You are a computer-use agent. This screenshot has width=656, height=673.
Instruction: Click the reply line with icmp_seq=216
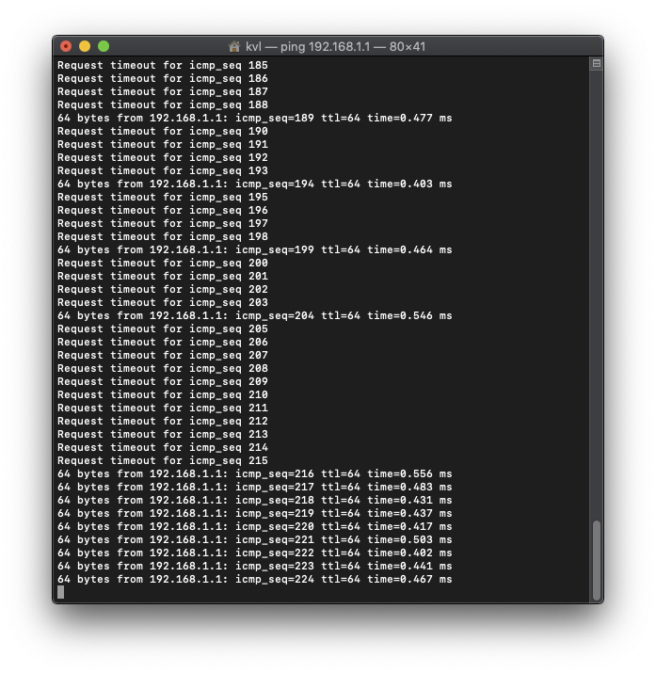tap(255, 473)
